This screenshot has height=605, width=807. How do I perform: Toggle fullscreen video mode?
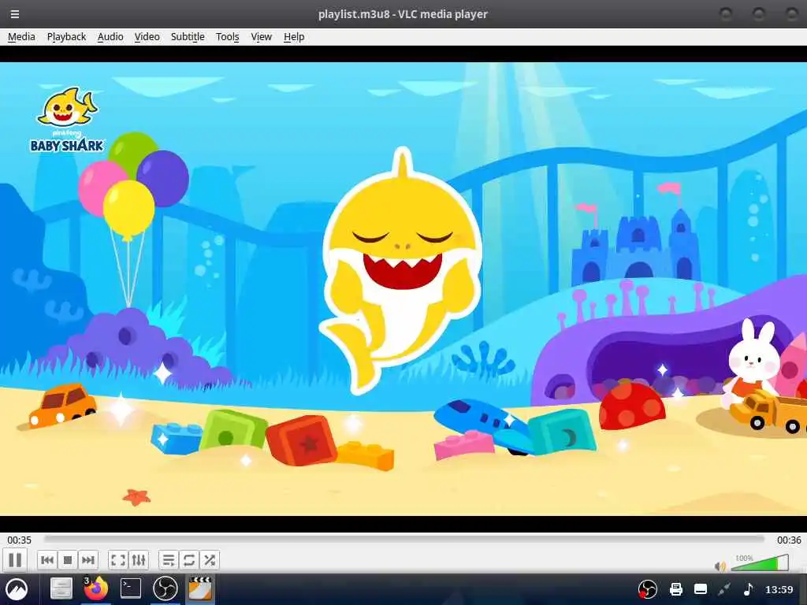118,560
